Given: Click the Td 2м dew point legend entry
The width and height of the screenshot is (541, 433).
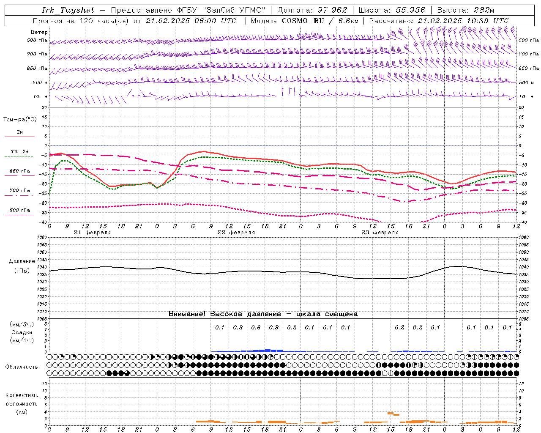Looking at the screenshot, I should (x=19, y=151).
